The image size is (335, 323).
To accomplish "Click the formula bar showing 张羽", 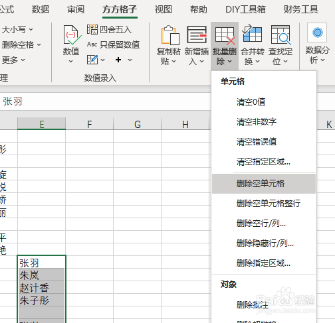I will tap(105, 101).
